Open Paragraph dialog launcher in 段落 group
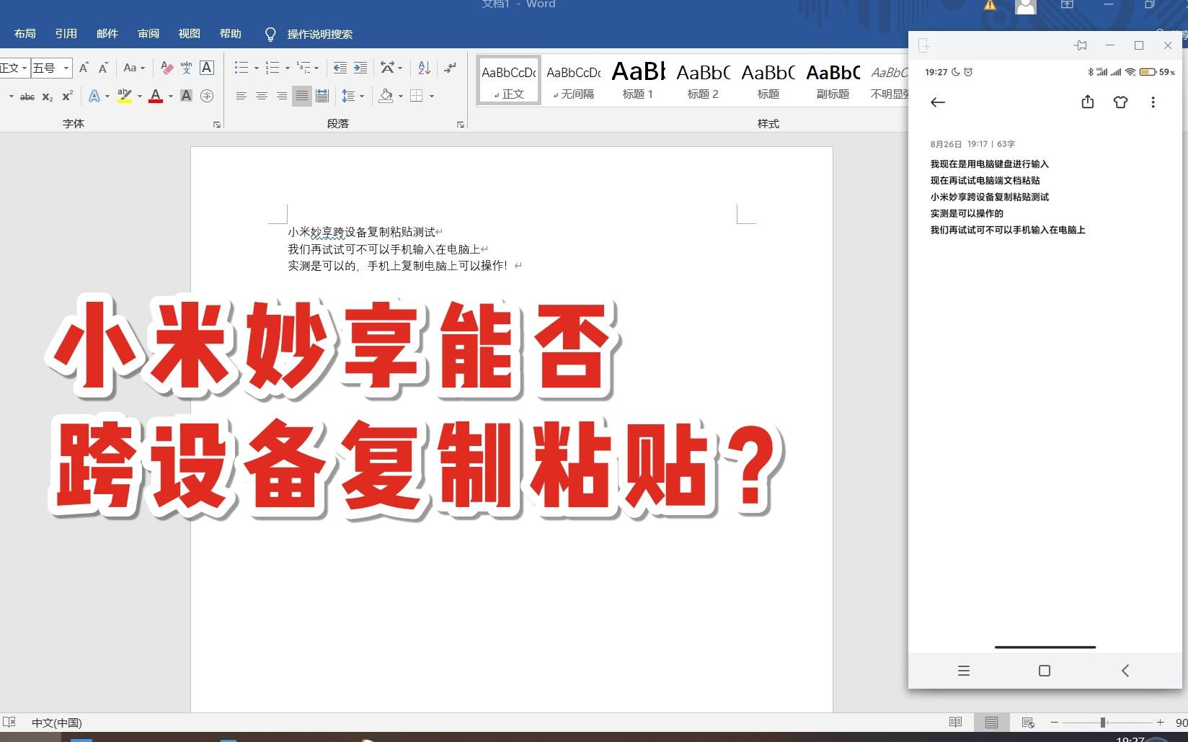 coord(461,125)
